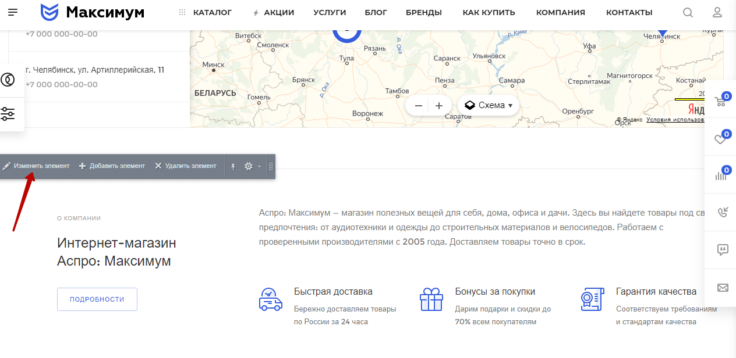Click Изменить элемент in toolbar
Image resolution: width=736 pixels, height=358 pixels.
[x=36, y=166]
